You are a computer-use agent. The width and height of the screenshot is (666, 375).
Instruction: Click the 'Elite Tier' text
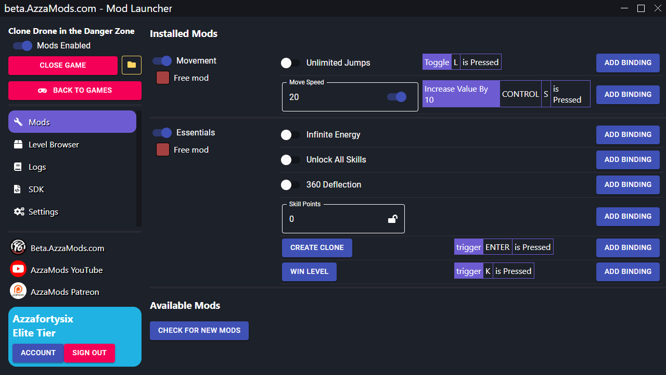pyautogui.click(x=34, y=333)
